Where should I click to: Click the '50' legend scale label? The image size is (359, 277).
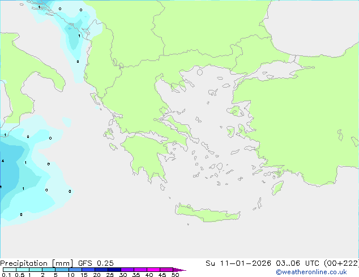175,275
